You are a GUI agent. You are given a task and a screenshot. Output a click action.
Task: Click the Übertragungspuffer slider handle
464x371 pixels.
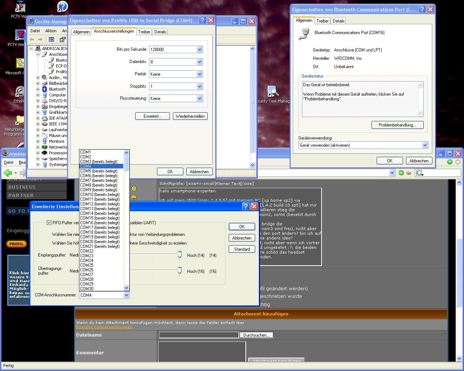tap(179, 271)
